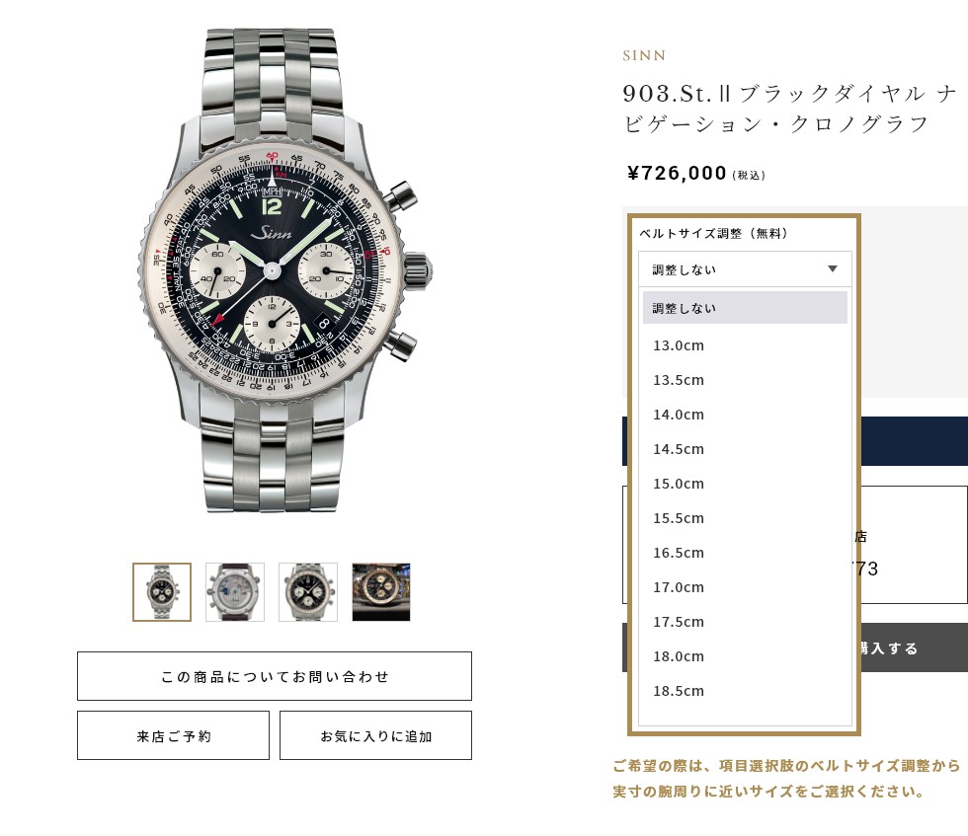
Task: Choose 13.5cm belt size
Action: (x=745, y=380)
